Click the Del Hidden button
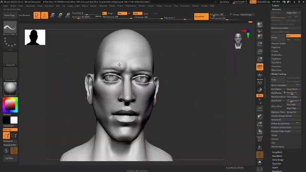Viewport: 306px width, 172px height. click(278, 89)
